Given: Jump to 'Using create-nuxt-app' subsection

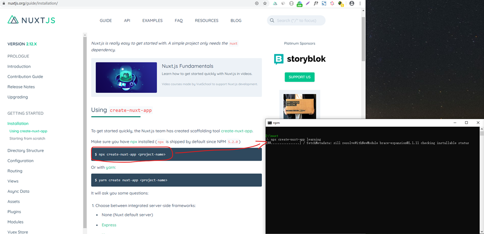Looking at the screenshot, I should [28, 131].
